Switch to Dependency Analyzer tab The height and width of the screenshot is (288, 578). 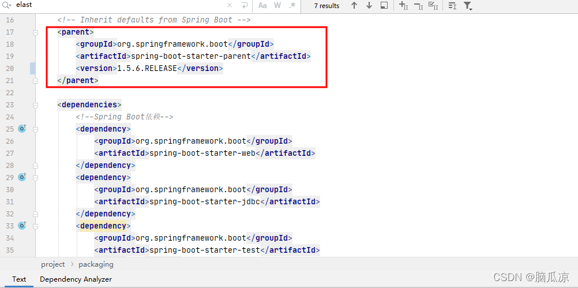point(76,279)
